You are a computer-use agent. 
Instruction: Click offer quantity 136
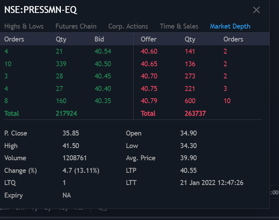[x=190, y=64]
